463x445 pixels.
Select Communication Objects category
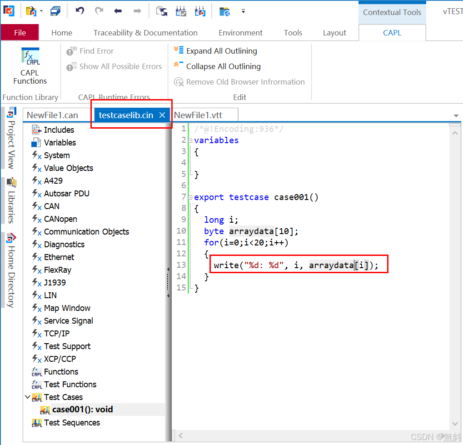click(80, 231)
